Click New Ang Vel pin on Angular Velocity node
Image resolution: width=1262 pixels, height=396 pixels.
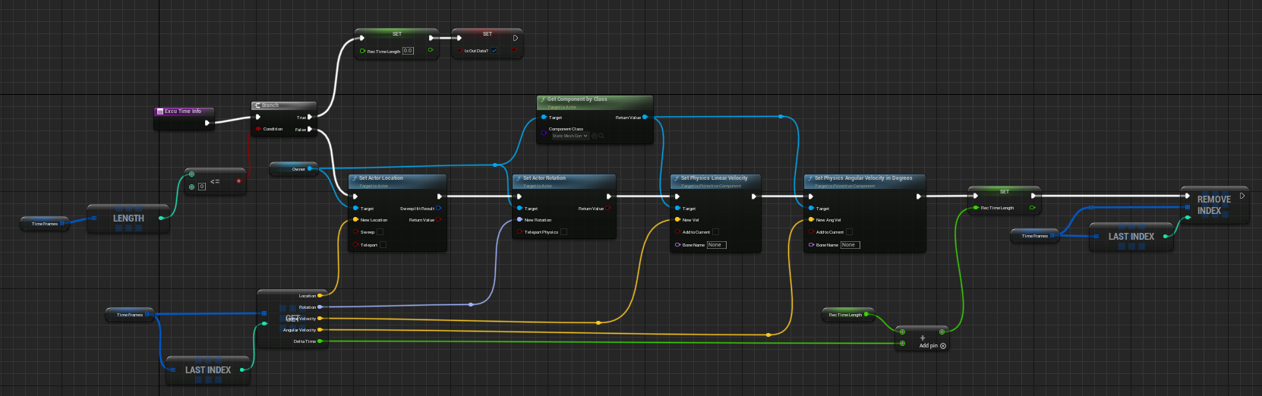pos(811,220)
